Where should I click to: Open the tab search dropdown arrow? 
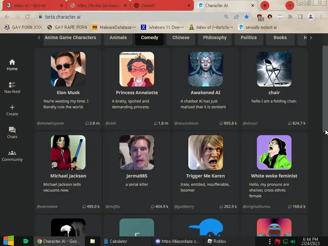point(290,5)
